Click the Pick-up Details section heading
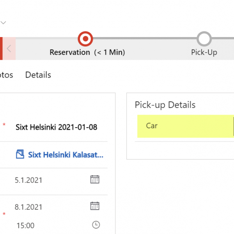 coord(165,105)
